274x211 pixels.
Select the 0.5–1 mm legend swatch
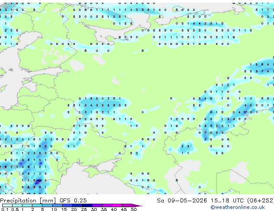pyautogui.click(x=17, y=205)
